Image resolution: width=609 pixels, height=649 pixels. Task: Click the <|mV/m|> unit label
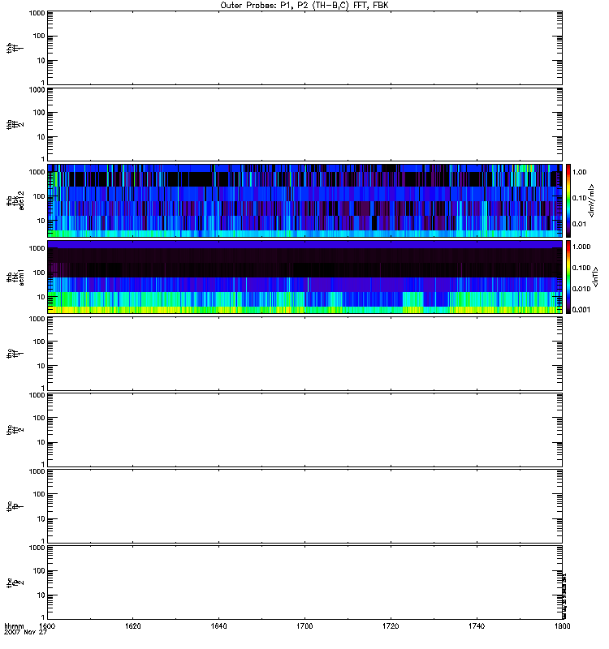coord(596,200)
